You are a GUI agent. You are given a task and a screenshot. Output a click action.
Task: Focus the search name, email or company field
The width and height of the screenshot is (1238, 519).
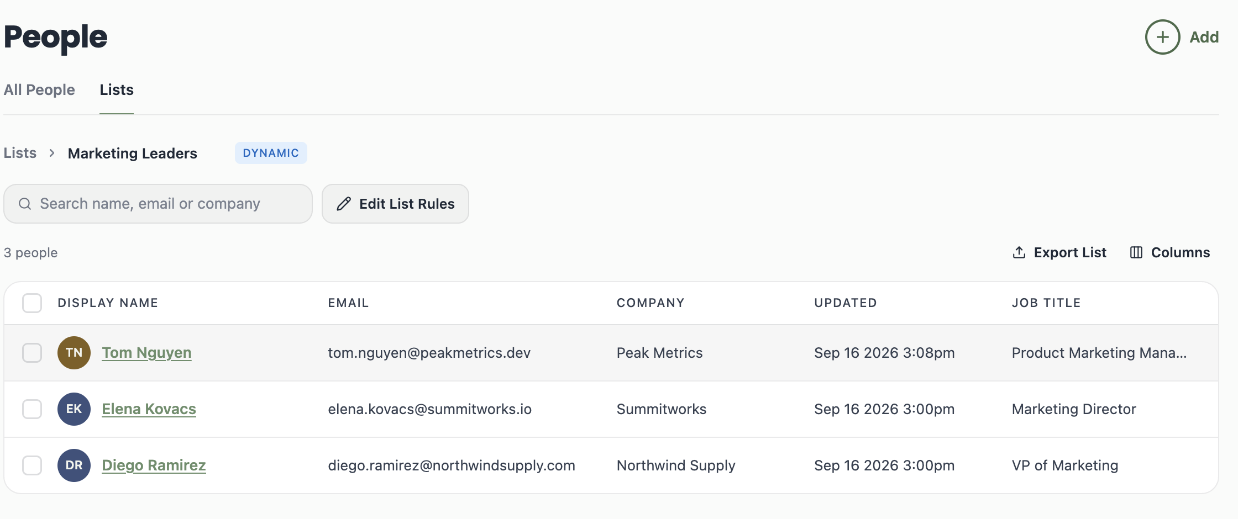tap(158, 204)
